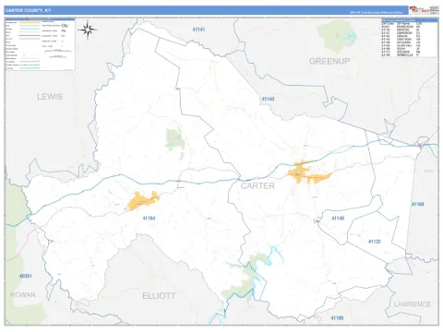The height and width of the screenshot is (332, 443).
Task: Select ZIP code label 41164
Action: point(149,219)
